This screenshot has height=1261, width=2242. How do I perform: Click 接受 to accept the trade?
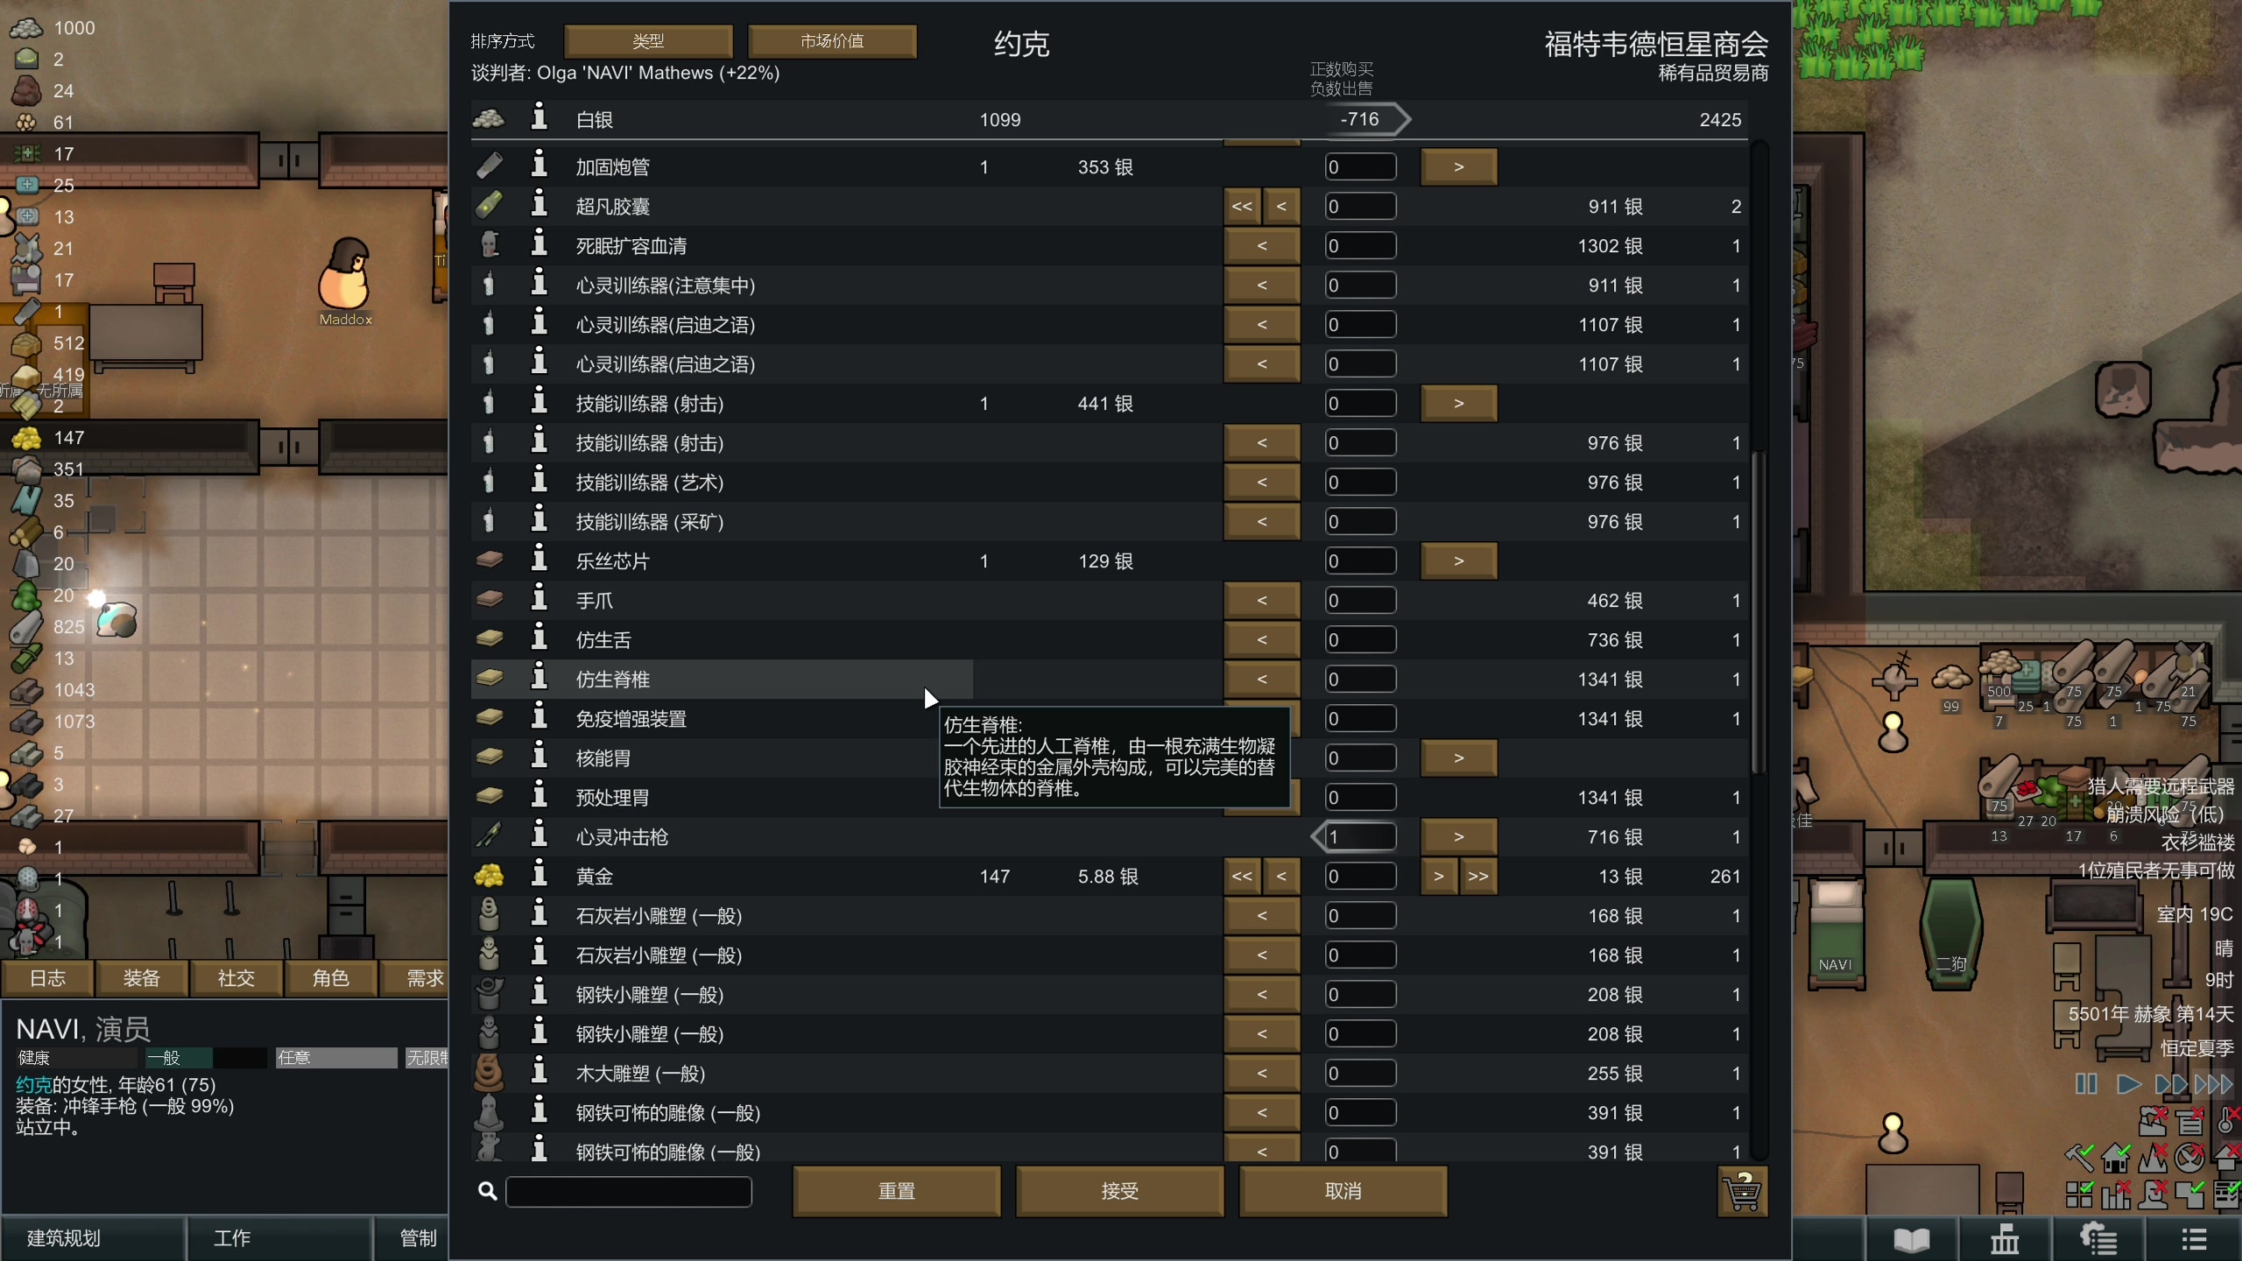[1119, 1191]
